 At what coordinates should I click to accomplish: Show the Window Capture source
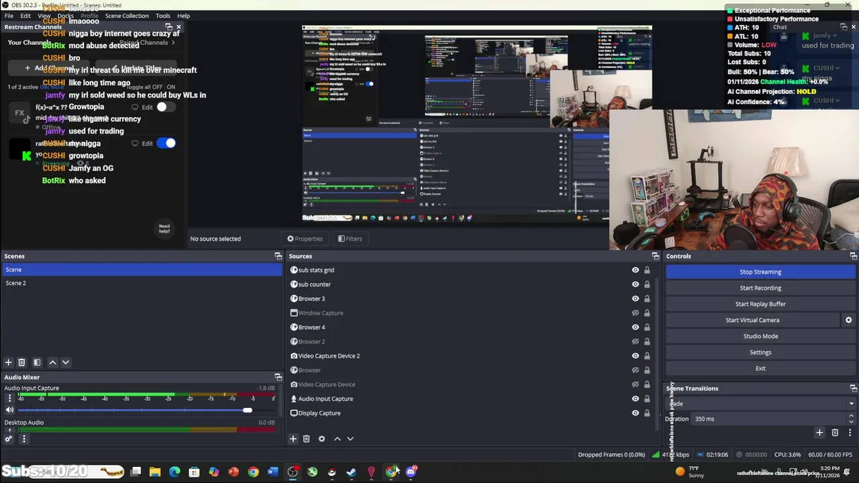(x=635, y=313)
